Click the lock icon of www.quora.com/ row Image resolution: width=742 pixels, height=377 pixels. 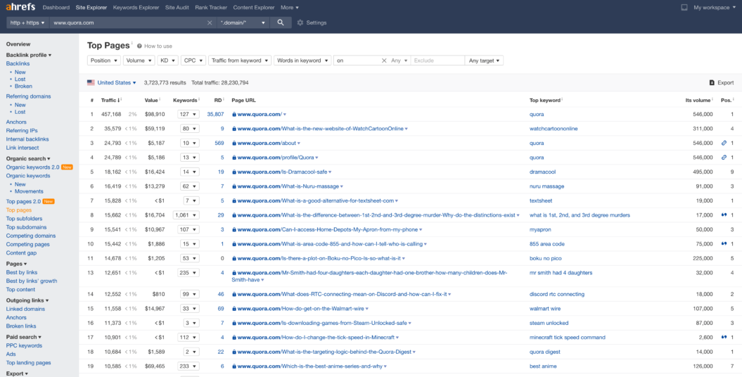234,114
